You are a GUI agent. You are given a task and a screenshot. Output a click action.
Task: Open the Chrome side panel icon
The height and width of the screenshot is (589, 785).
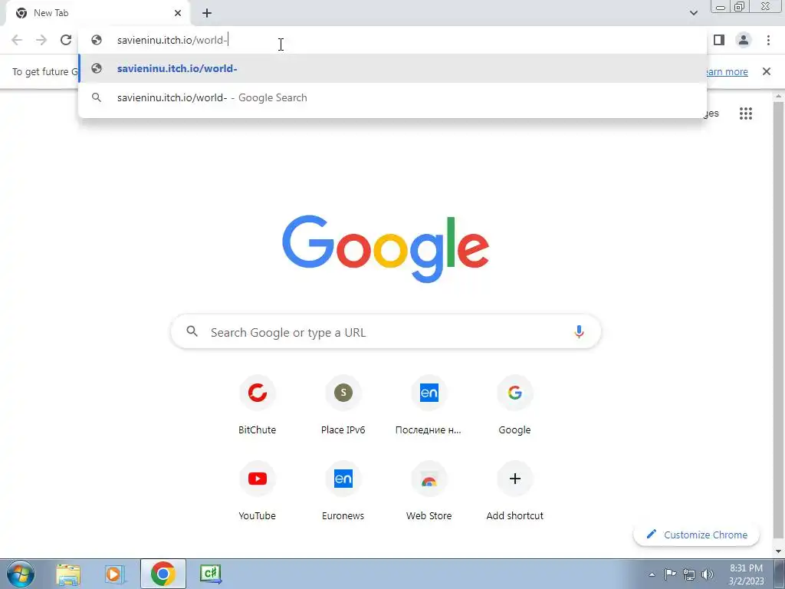point(719,40)
